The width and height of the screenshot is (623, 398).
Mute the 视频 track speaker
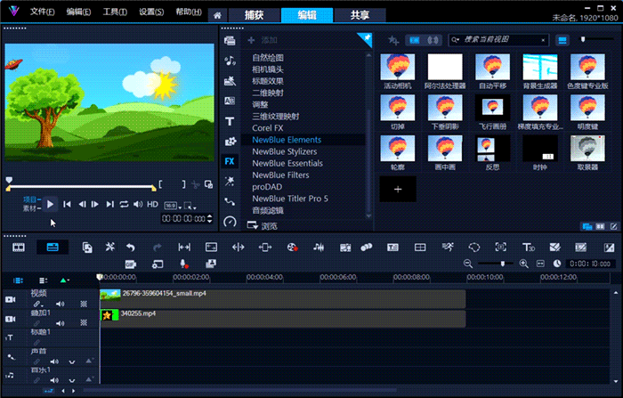pos(60,304)
